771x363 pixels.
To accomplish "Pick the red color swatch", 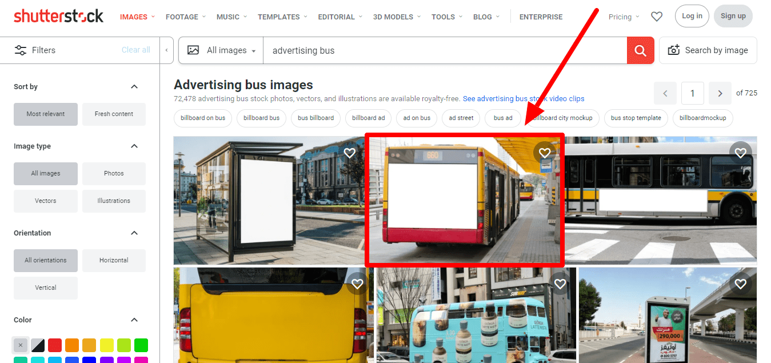I will [x=55, y=345].
